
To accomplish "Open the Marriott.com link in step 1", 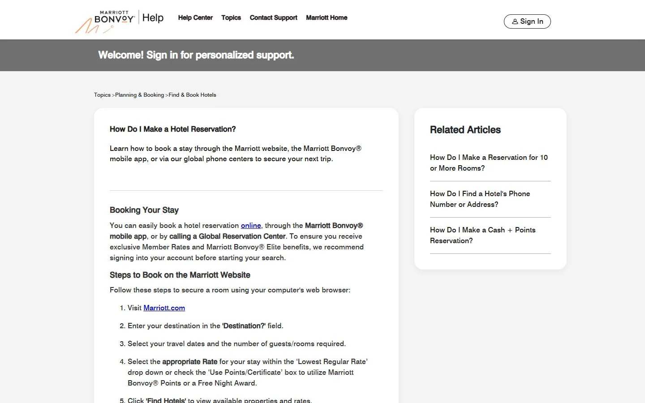I will pos(164,308).
